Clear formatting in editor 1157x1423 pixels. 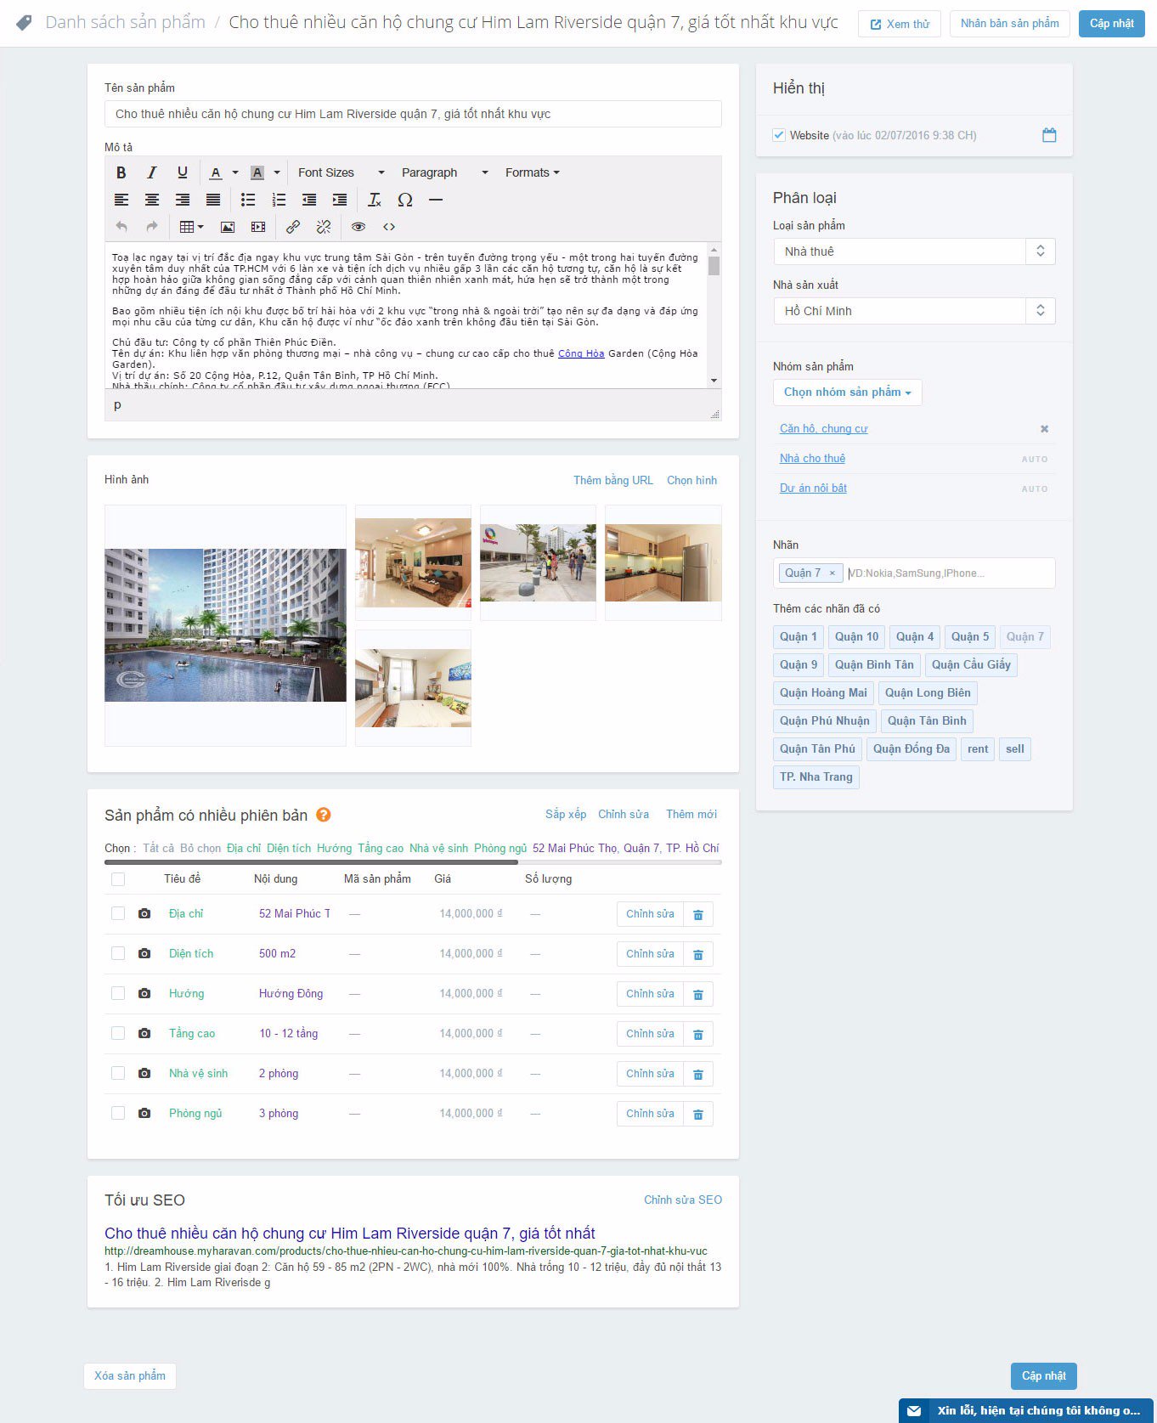375,200
